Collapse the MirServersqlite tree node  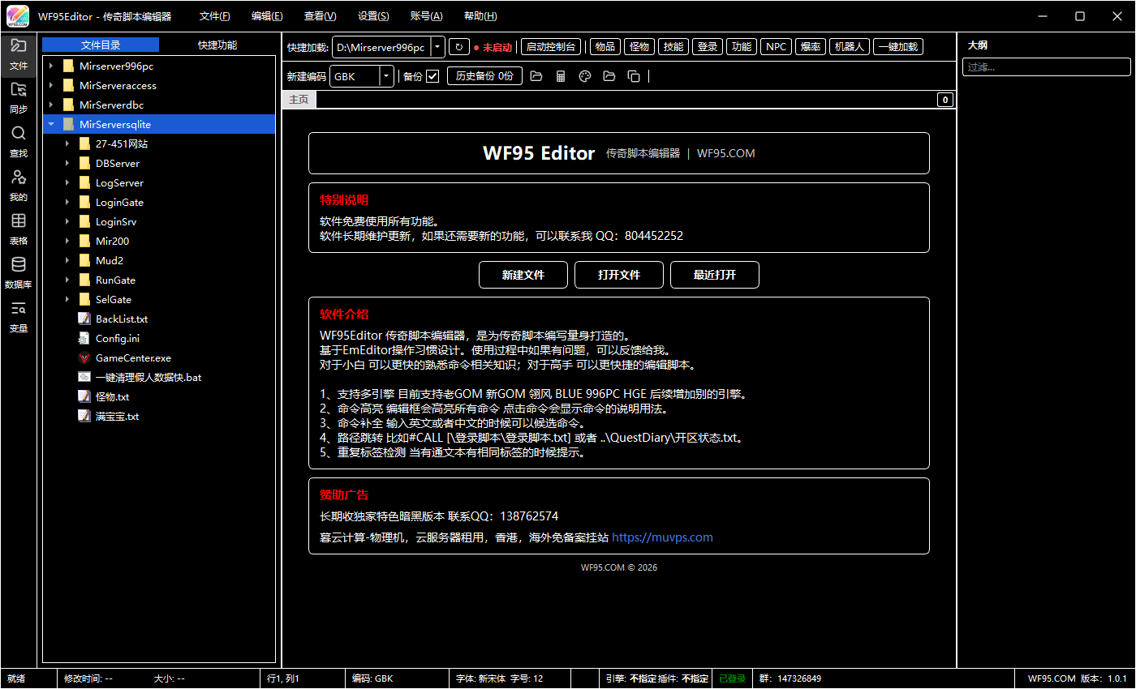tap(51, 124)
